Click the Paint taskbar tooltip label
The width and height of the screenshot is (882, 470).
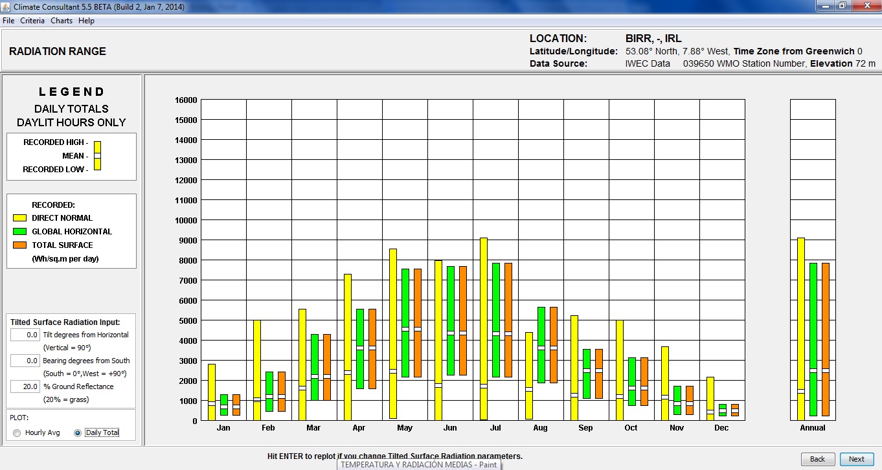click(x=418, y=464)
